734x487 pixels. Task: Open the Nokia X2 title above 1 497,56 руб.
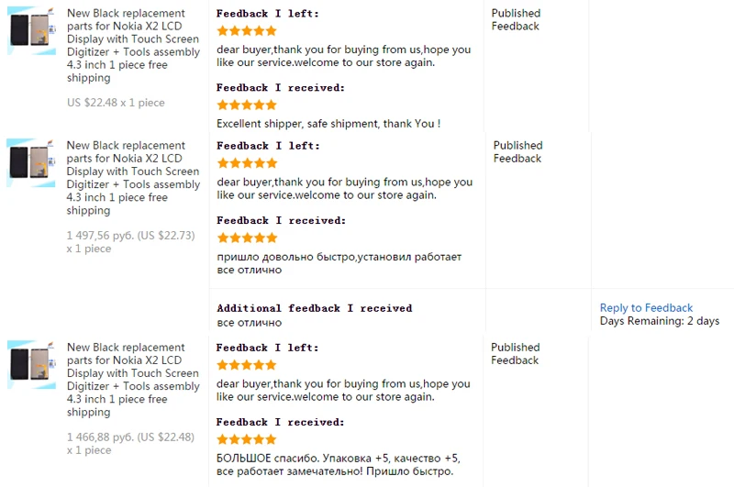[x=132, y=178]
